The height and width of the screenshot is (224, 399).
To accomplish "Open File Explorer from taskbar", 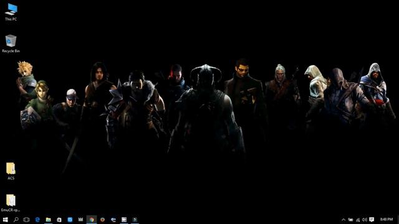I will pos(49,220).
